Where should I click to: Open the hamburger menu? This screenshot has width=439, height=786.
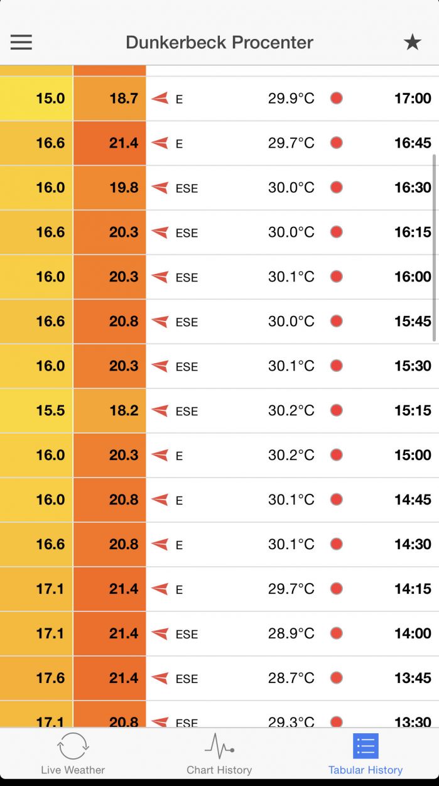point(21,42)
